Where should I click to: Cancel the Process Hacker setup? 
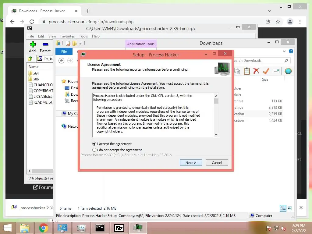click(x=217, y=163)
